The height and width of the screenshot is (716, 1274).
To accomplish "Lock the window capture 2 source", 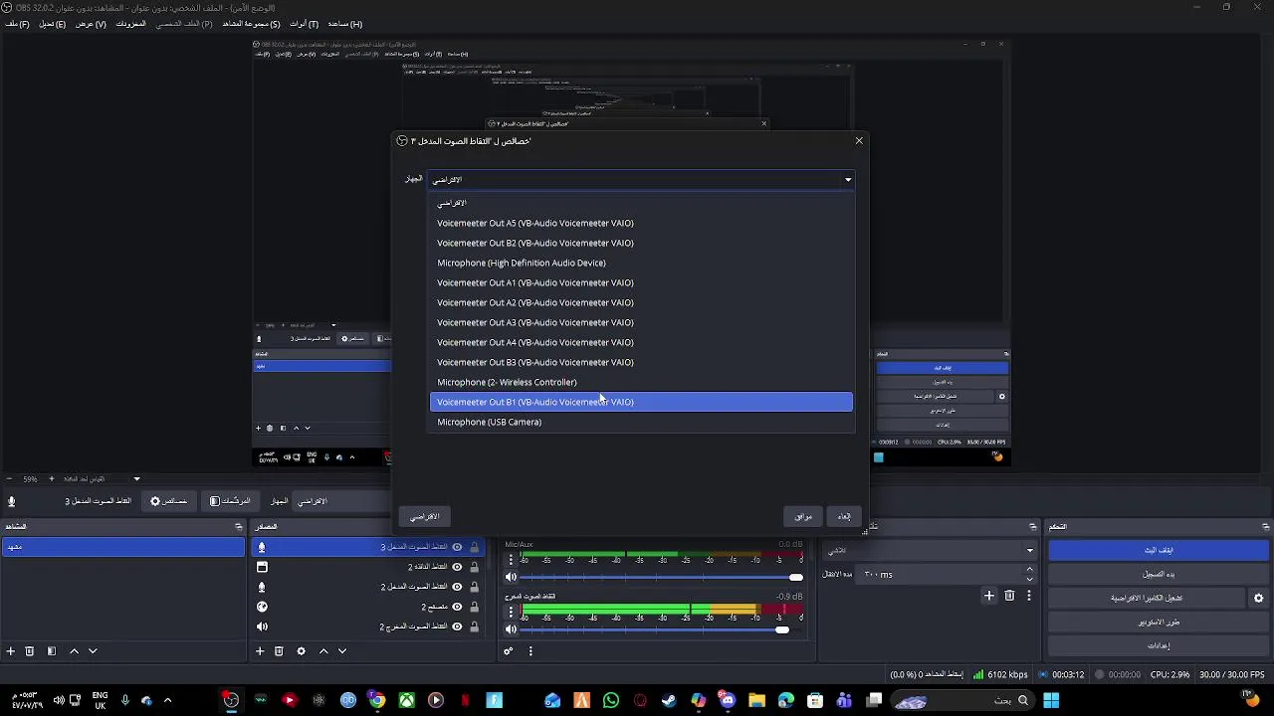I will click(475, 567).
